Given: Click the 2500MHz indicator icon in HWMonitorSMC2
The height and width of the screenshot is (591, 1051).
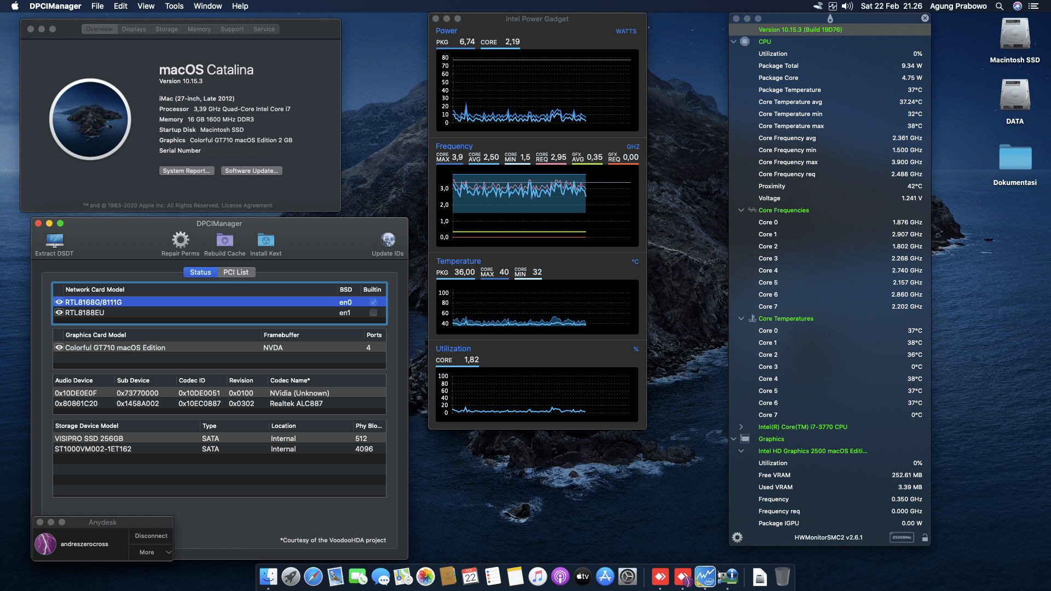Looking at the screenshot, I should [902, 537].
